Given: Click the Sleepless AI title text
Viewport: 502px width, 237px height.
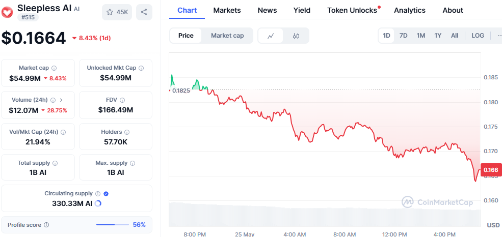Looking at the screenshot, I should (44, 8).
